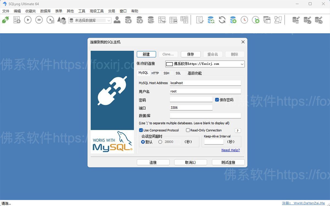Screen dimensions: 330x206
Task: Execute all queries with the fast-forward icon
Action: [x=39, y=20]
